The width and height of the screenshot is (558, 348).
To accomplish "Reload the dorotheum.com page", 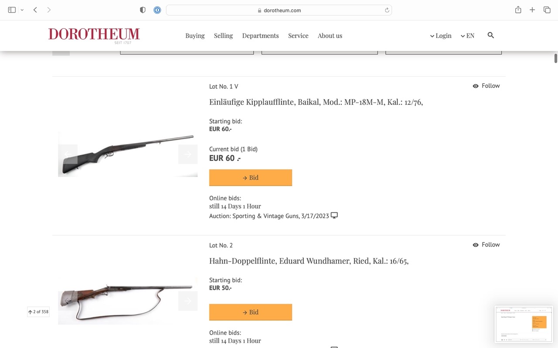I will [x=387, y=10].
